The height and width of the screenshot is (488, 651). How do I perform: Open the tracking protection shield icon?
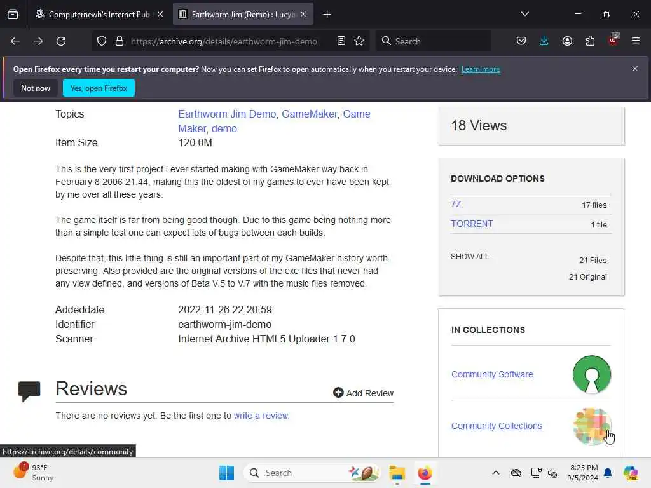coord(102,41)
